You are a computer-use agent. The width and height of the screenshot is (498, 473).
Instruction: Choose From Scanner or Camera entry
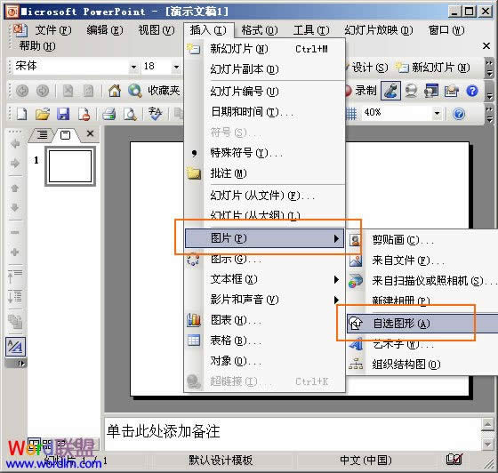[422, 281]
